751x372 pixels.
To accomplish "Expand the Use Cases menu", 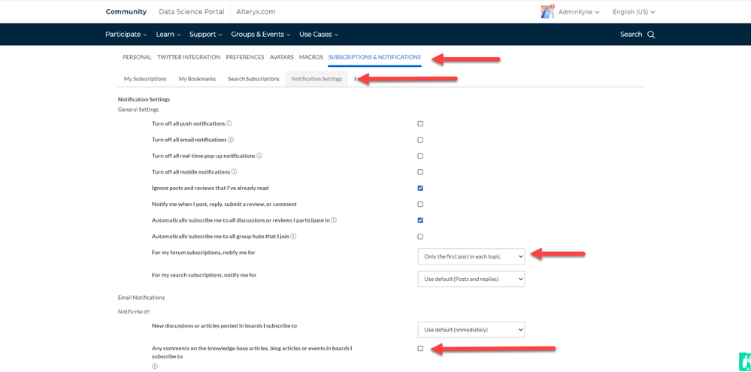I will click(319, 35).
